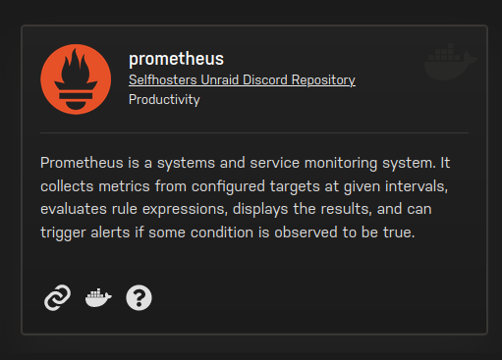Click the white torch base of the logo

click(x=76, y=98)
